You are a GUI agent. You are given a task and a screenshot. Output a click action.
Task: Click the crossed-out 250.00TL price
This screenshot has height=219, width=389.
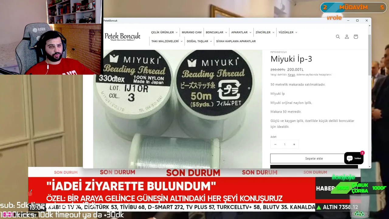[x=278, y=69]
